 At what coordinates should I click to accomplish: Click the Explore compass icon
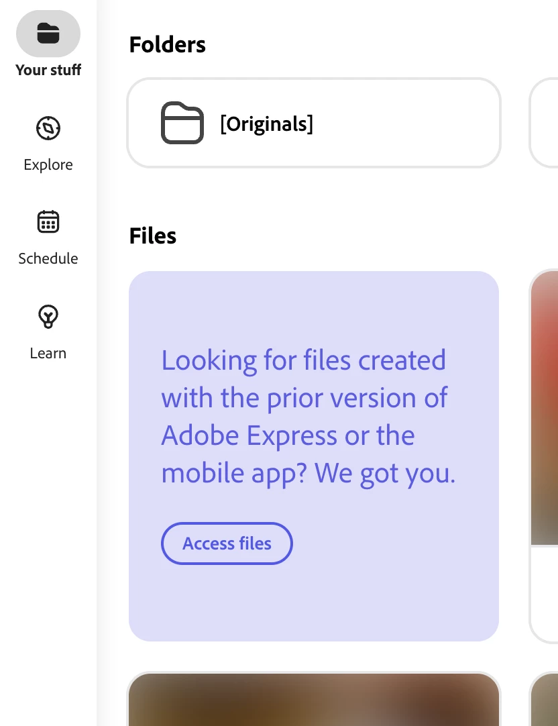click(x=48, y=128)
